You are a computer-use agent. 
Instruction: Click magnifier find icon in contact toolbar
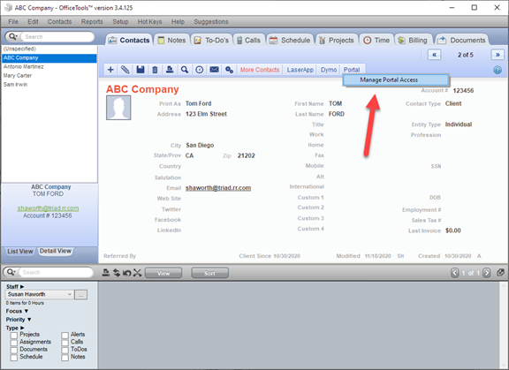185,70
